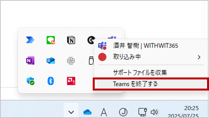Open the AMD software tray icon

click(x=71, y=81)
